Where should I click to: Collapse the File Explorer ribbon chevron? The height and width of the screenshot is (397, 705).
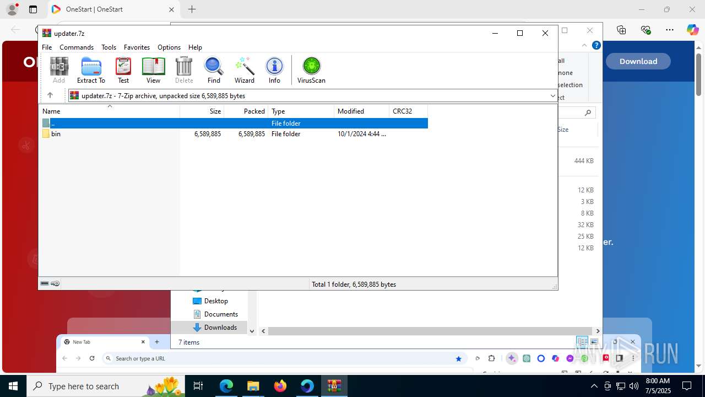(585, 45)
